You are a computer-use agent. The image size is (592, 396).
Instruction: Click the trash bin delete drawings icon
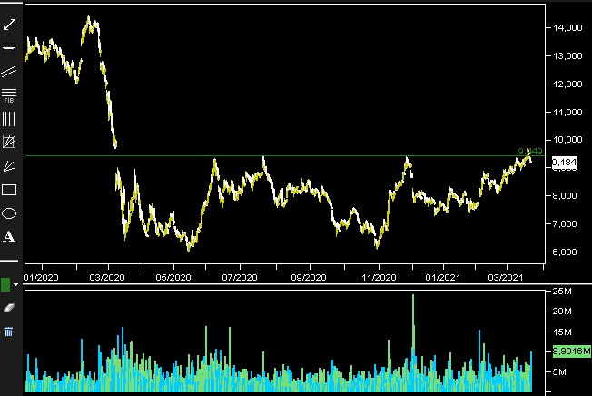8,332
